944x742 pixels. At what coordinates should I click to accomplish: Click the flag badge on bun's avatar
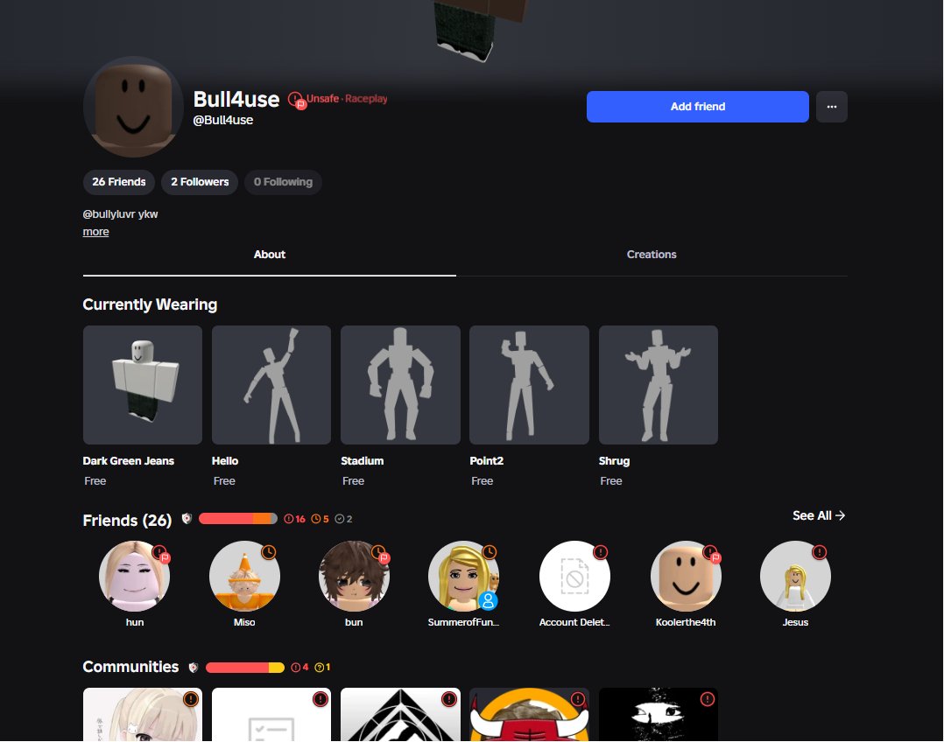pyautogui.click(x=384, y=558)
